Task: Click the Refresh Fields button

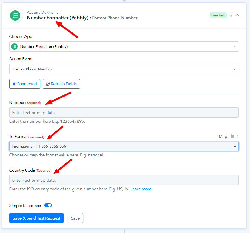Action: pyautogui.click(x=61, y=84)
